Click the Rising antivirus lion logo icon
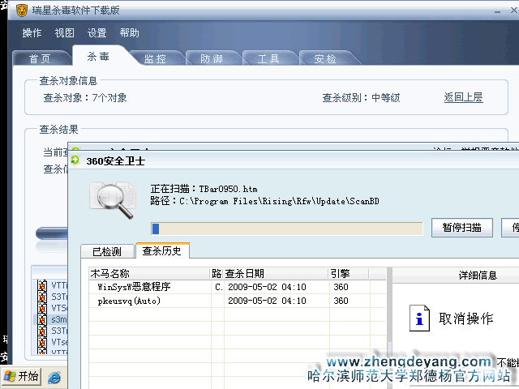 [22, 11]
